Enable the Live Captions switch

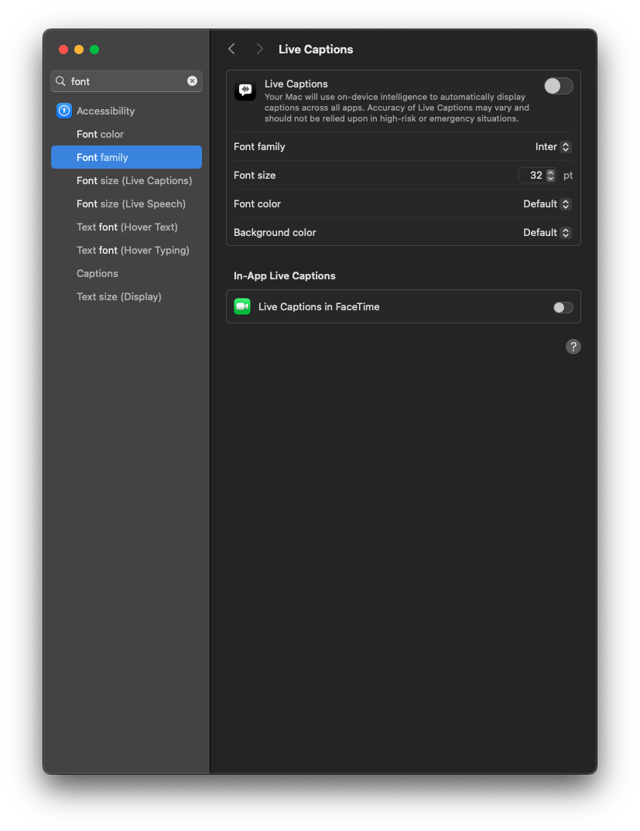pyautogui.click(x=558, y=86)
